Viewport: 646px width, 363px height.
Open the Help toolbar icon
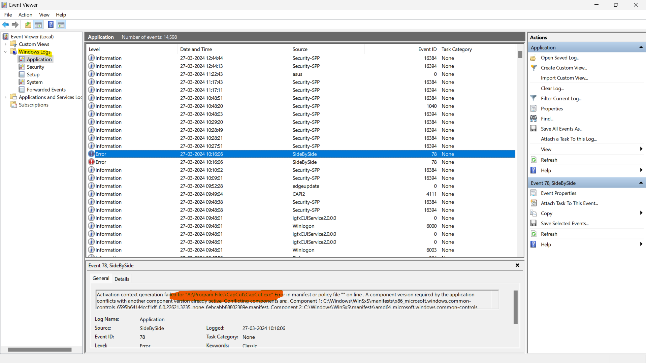51,25
